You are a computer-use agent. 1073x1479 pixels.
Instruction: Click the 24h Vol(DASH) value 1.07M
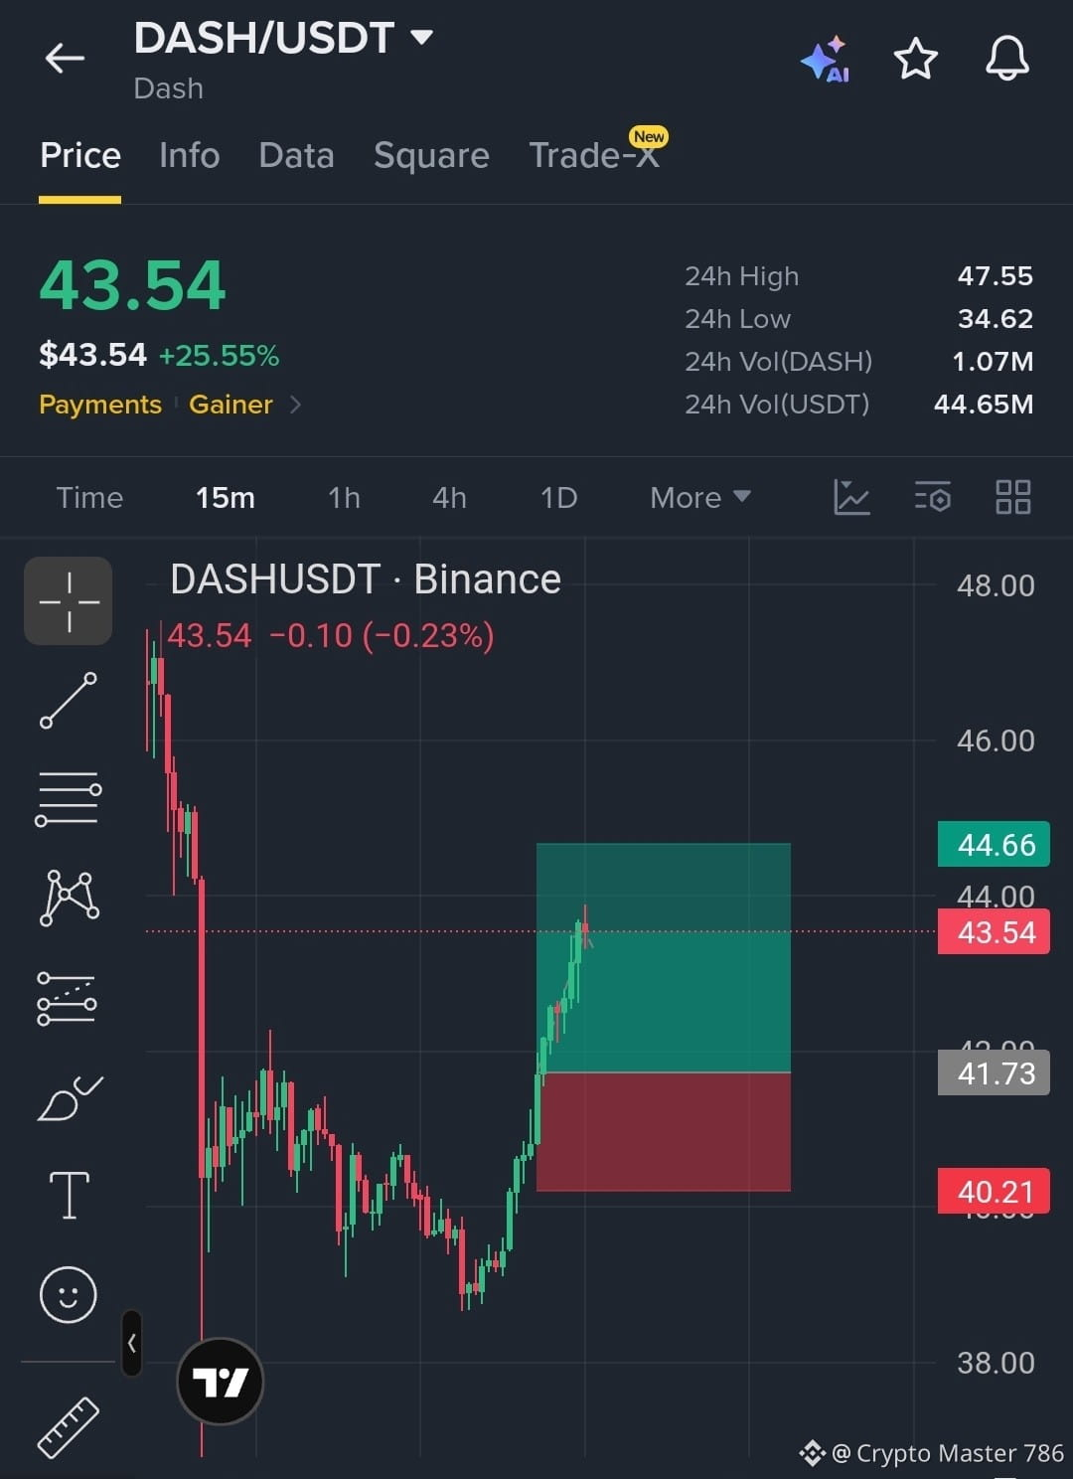(x=993, y=362)
